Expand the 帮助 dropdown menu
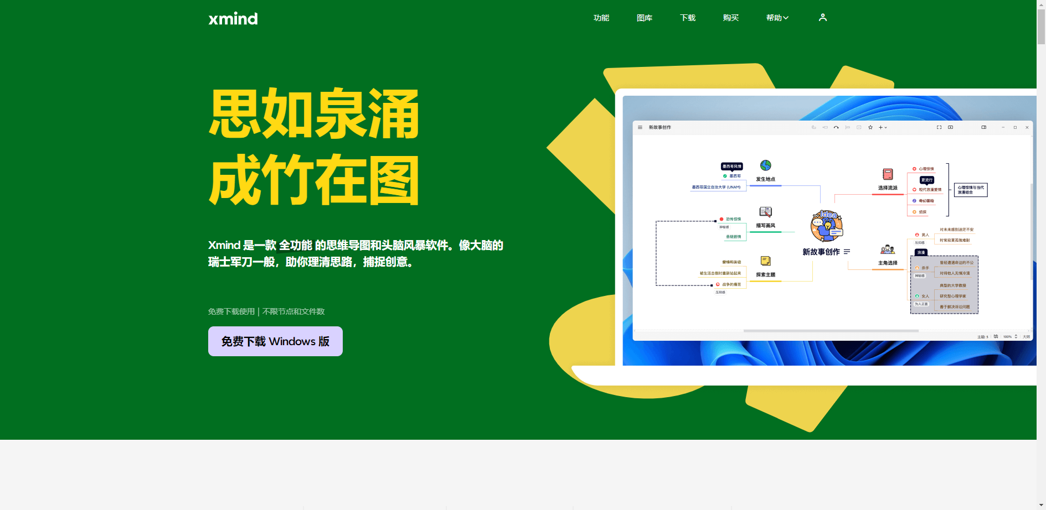Viewport: 1046px width, 510px height. (x=777, y=18)
